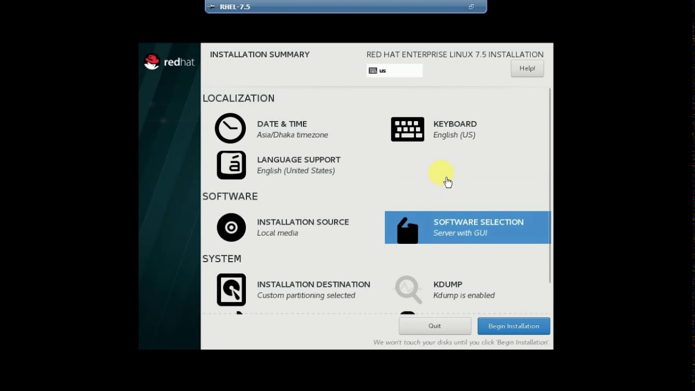Click the SYSTEM section heading
Screen dimensions: 695x391
222,258
